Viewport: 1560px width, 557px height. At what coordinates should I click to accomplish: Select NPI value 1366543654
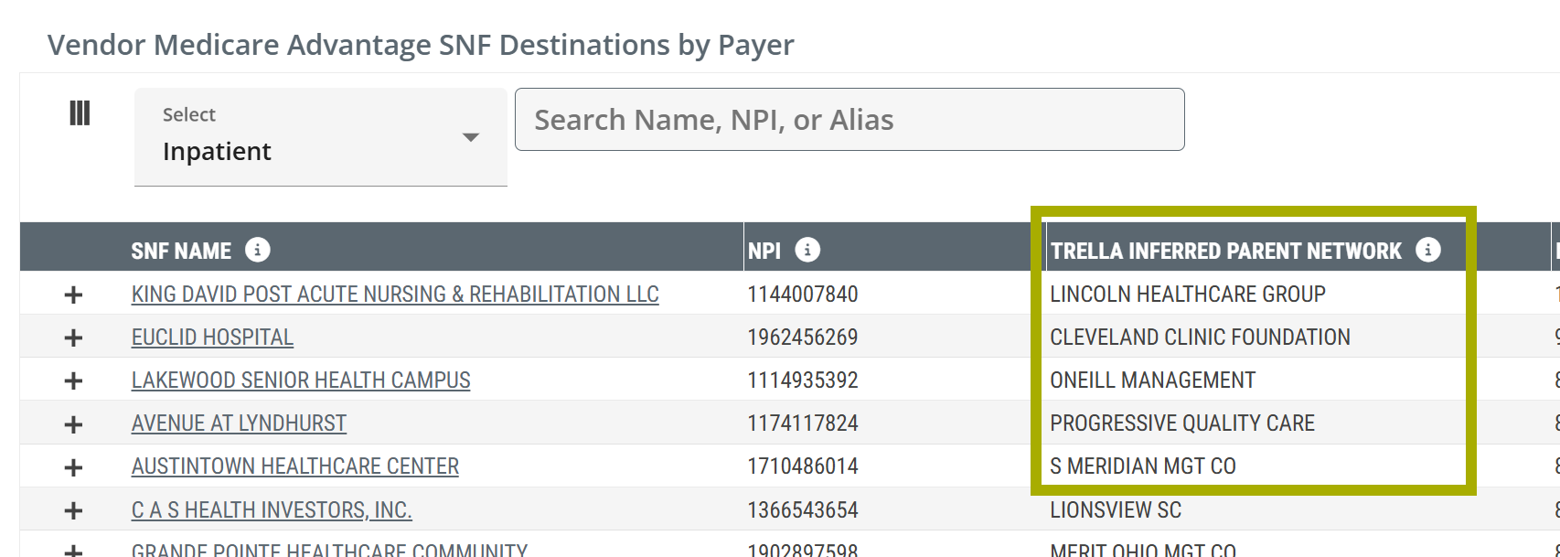click(x=803, y=510)
